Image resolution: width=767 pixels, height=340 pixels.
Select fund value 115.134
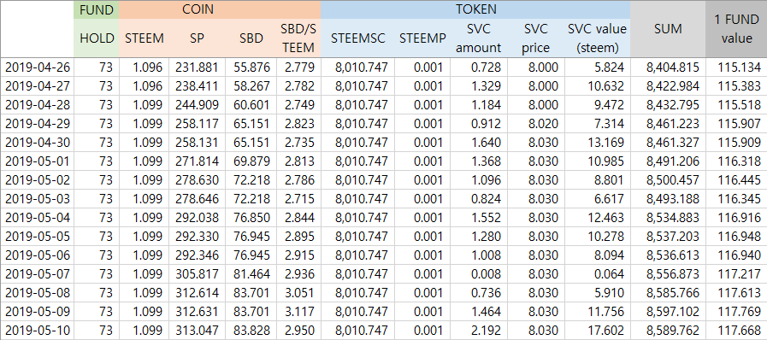[x=736, y=67]
